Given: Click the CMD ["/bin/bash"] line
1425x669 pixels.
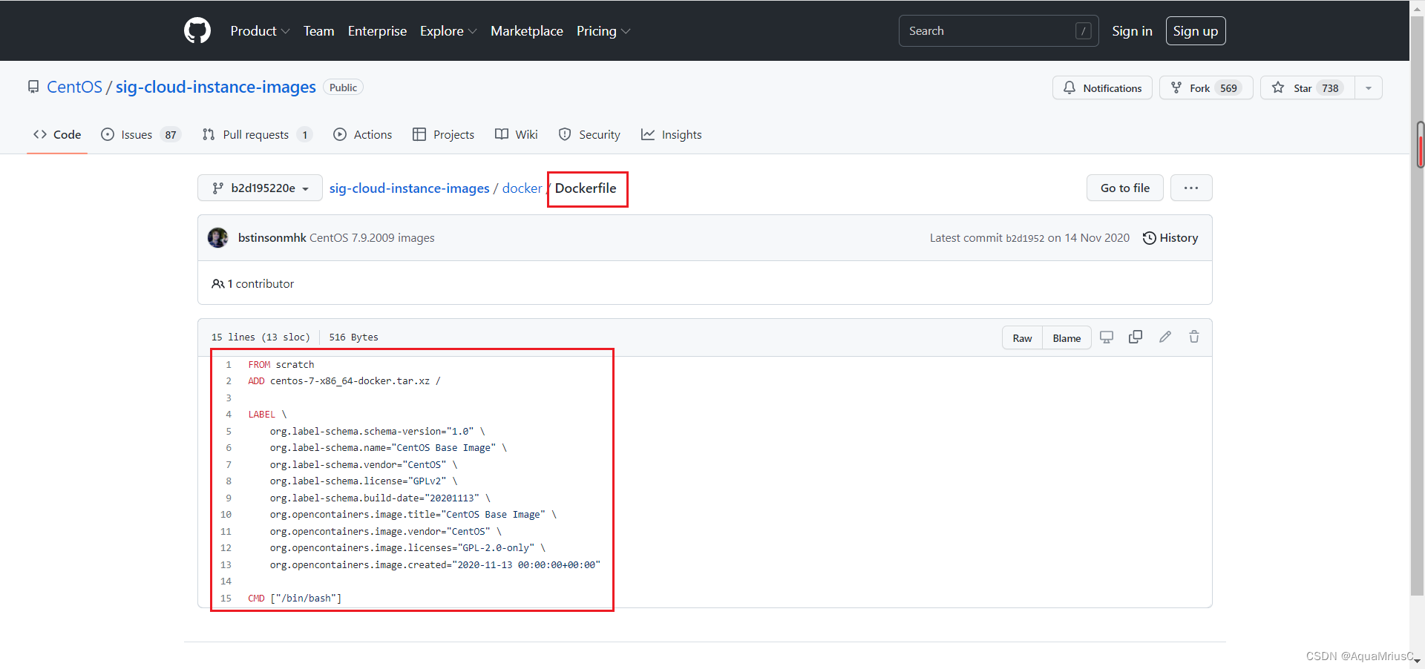Looking at the screenshot, I should tap(295, 598).
